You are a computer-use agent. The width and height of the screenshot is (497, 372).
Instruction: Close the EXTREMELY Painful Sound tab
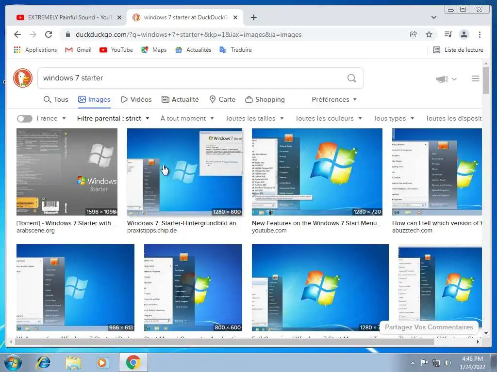pos(119,17)
